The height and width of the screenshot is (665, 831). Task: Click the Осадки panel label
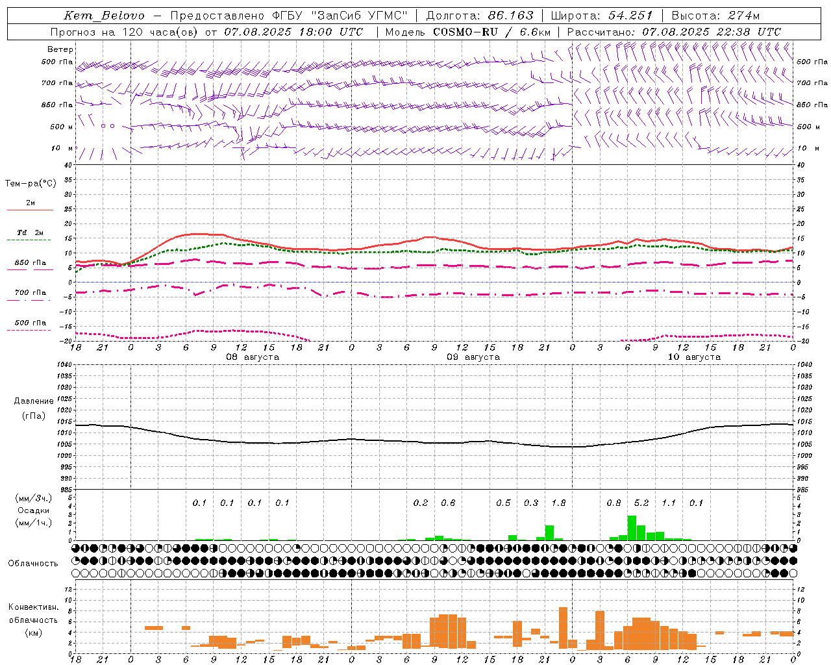pos(33,511)
